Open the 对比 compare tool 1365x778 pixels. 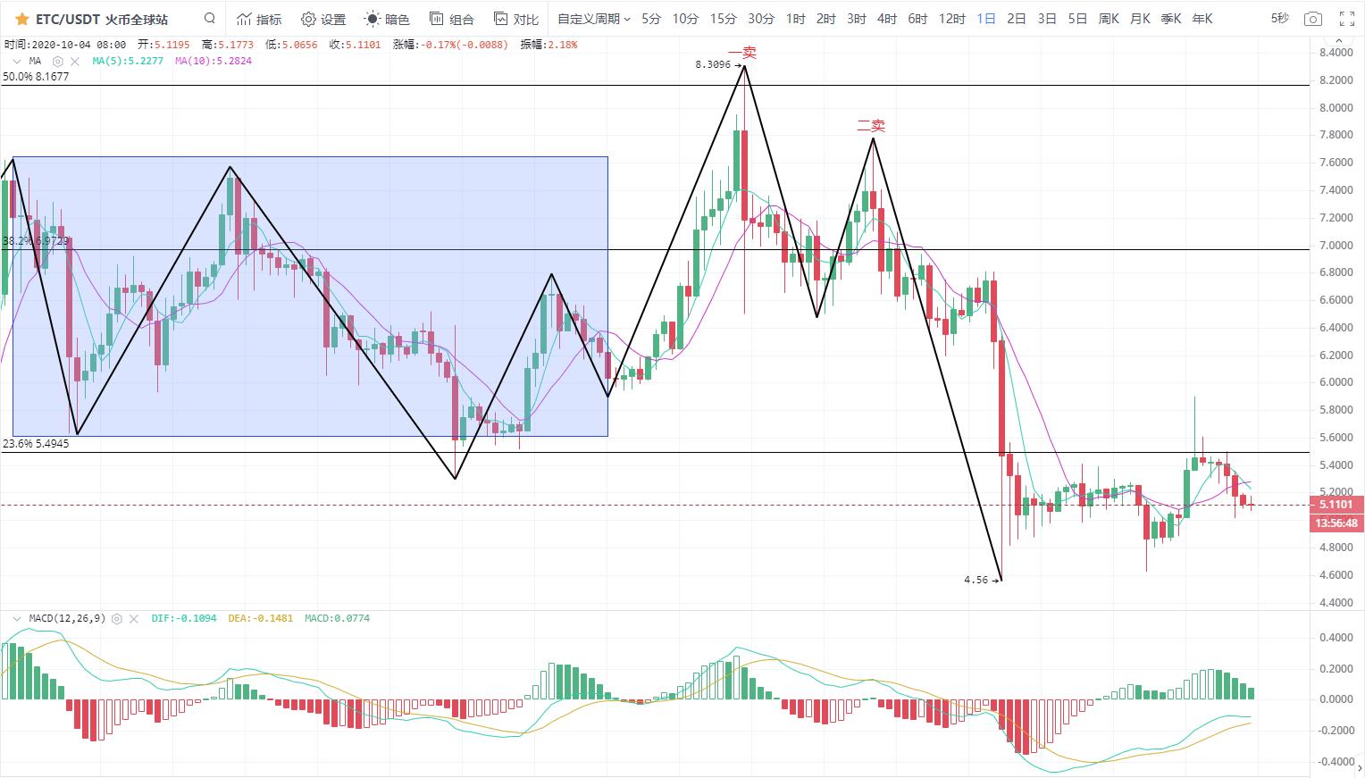(516, 19)
